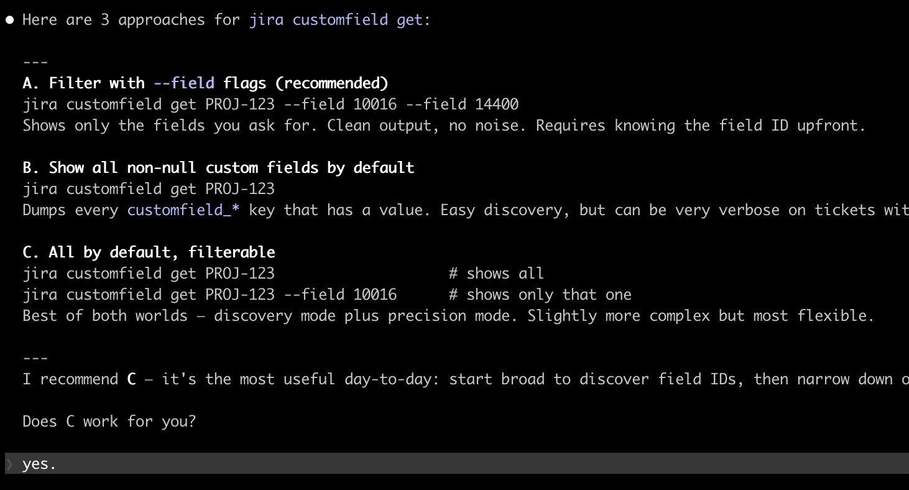Click the prompt input line containing 'yes.'

click(x=435, y=464)
